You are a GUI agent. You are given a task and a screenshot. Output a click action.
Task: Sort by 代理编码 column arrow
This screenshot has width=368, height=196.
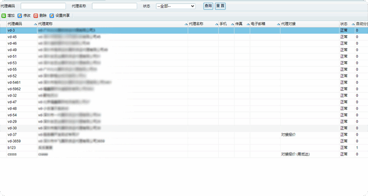[35, 24]
